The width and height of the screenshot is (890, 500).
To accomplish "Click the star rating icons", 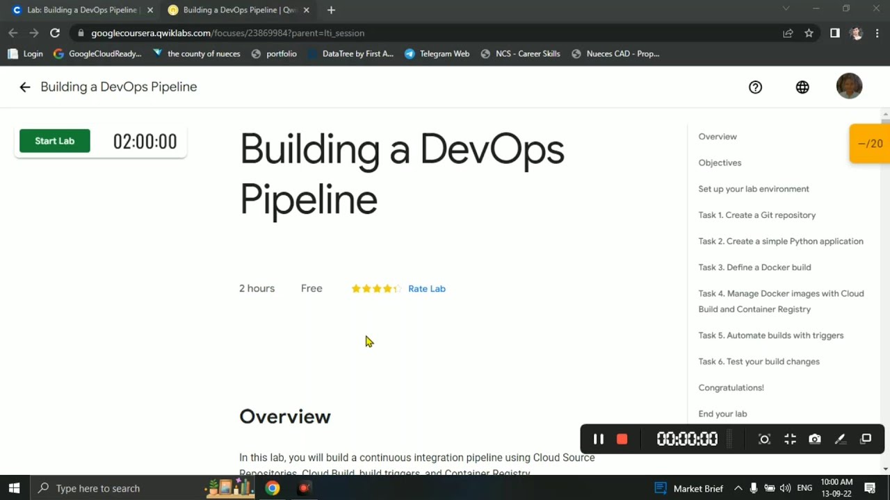I will coord(376,288).
